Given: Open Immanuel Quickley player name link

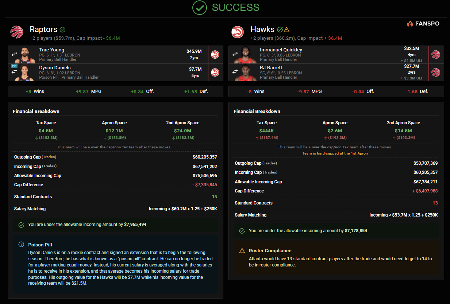Looking at the screenshot, I should 281,50.
